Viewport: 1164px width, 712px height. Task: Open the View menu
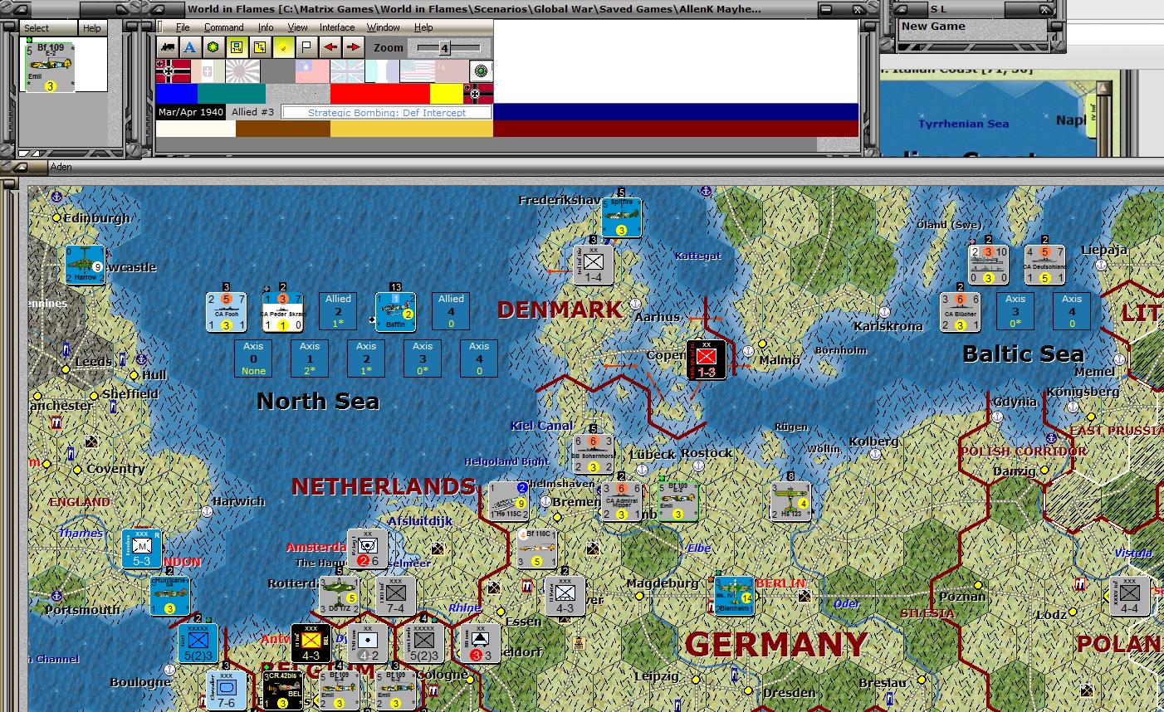pos(297,27)
